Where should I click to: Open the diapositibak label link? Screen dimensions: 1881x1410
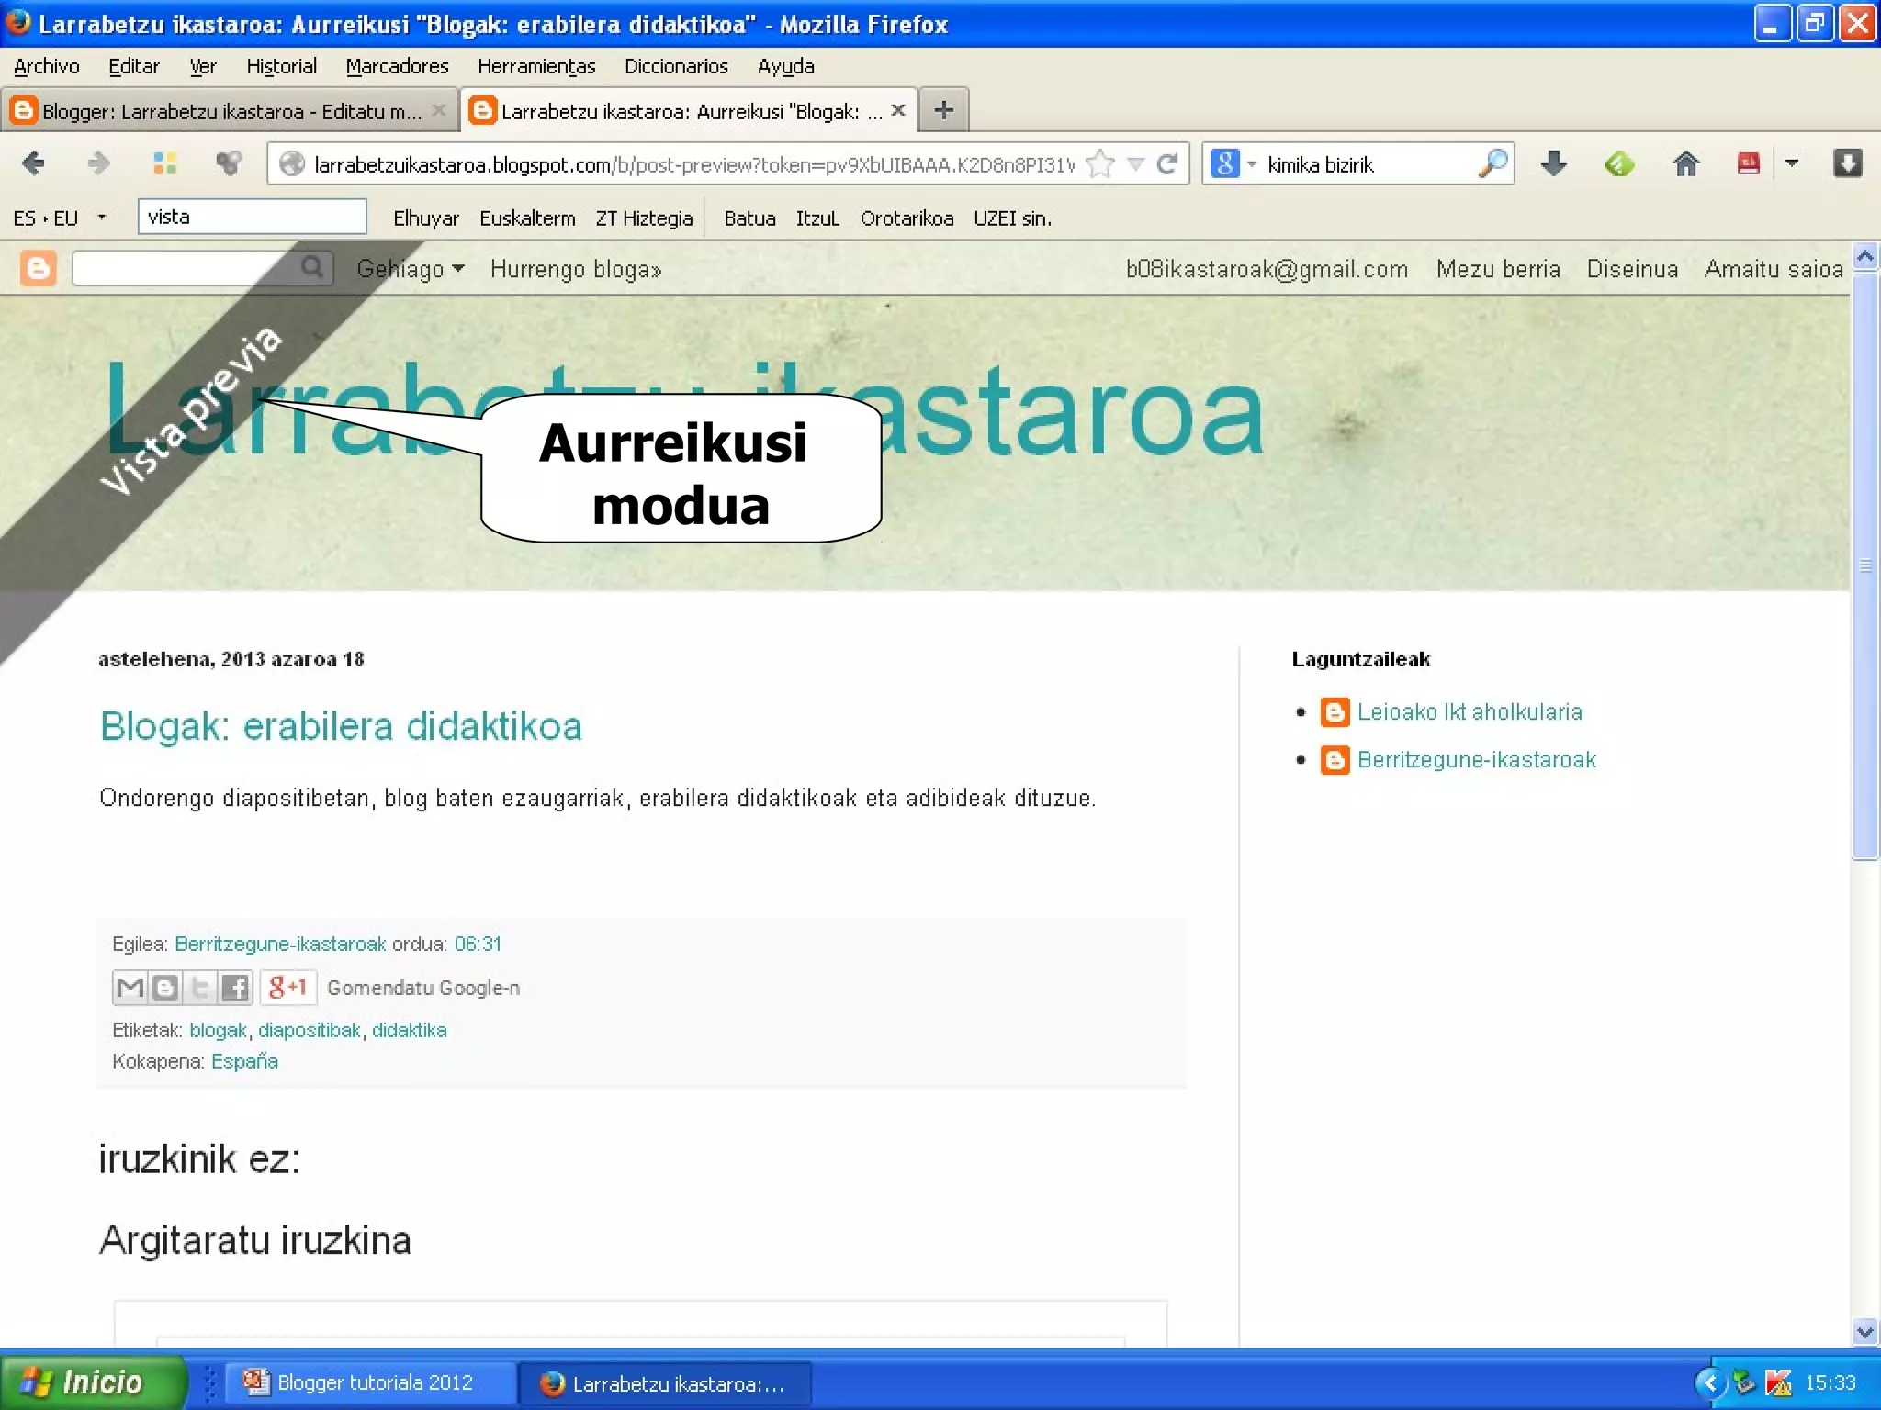pos(309,1030)
